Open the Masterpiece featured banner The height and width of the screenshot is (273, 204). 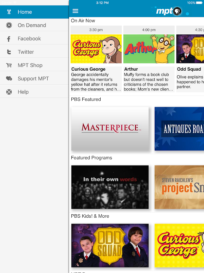tap(110, 129)
